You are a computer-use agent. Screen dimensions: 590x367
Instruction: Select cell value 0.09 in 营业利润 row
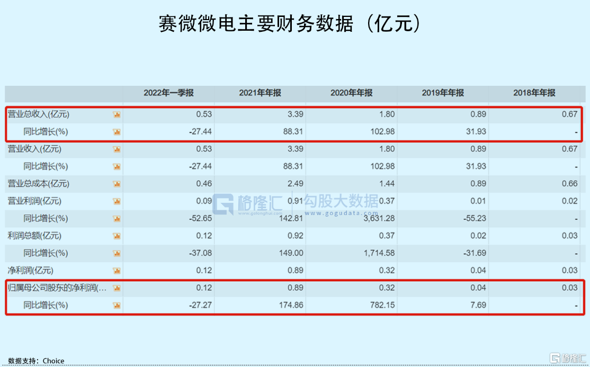pos(204,201)
